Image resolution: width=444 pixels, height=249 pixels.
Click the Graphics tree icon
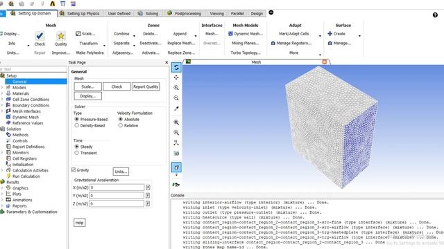coord(8,188)
